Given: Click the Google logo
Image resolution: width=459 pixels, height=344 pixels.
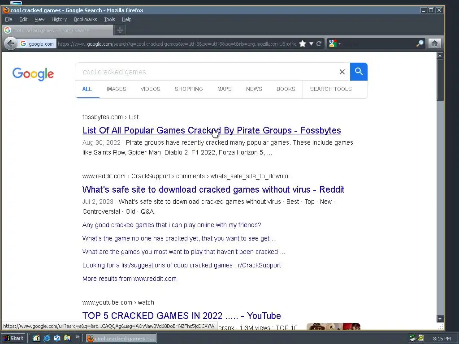Looking at the screenshot, I should [x=33, y=74].
